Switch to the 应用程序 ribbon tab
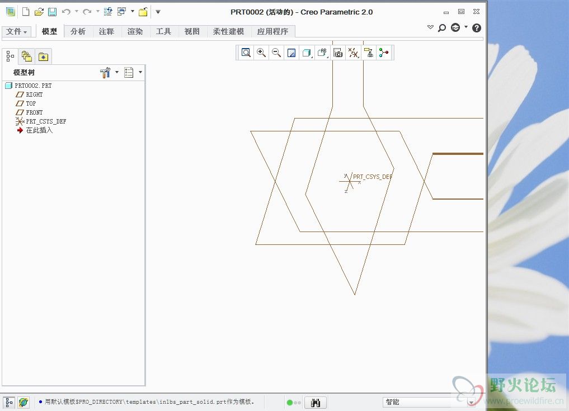 (x=272, y=31)
